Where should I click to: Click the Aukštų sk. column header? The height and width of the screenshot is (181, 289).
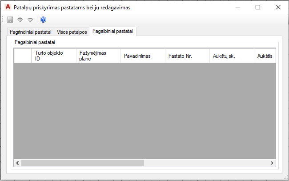point(232,56)
